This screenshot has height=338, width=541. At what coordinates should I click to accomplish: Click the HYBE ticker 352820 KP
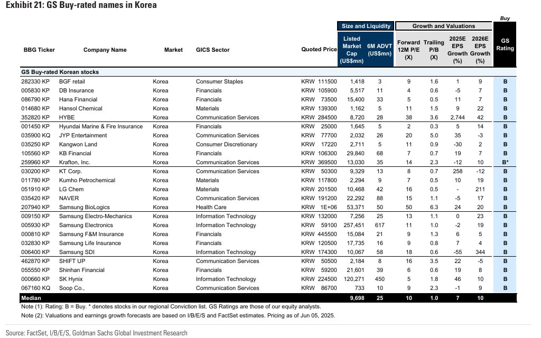(x=35, y=117)
